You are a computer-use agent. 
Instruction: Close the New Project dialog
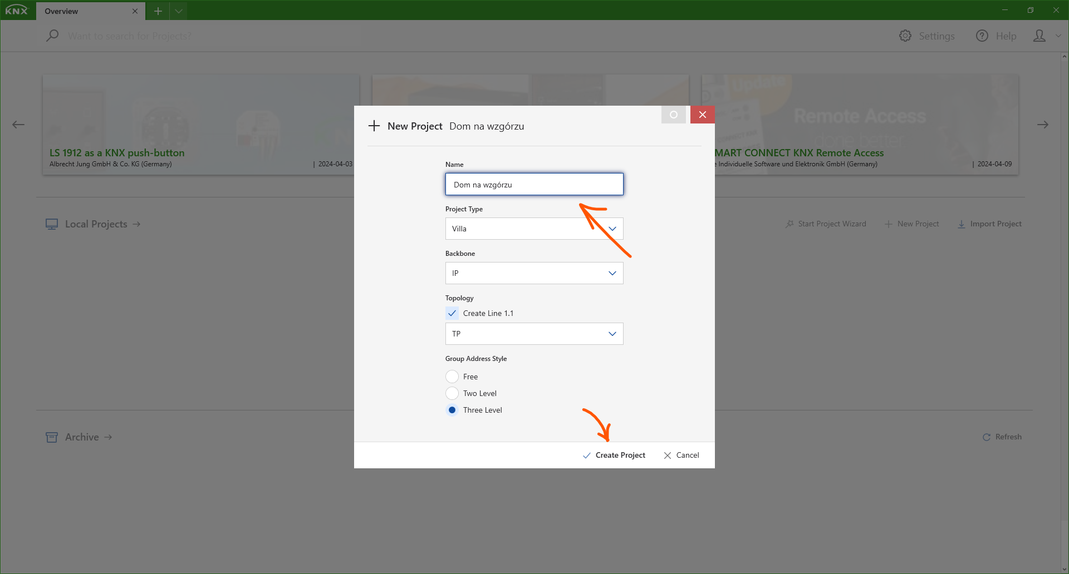[703, 115]
